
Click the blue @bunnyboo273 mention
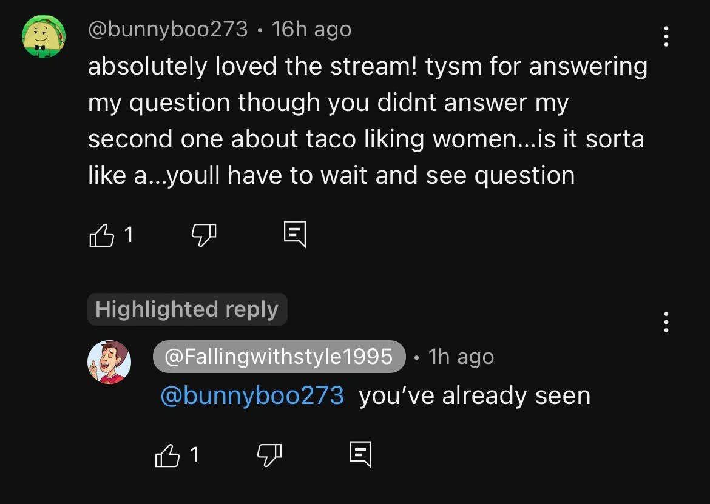[x=252, y=395]
